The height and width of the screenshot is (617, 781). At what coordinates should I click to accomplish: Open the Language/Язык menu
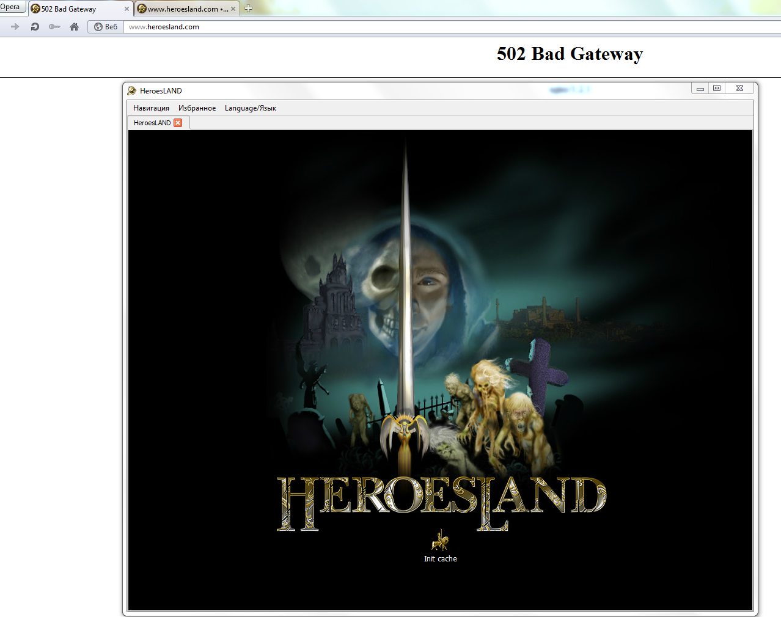point(251,108)
